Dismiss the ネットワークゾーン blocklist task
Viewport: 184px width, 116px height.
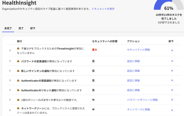(172, 110)
